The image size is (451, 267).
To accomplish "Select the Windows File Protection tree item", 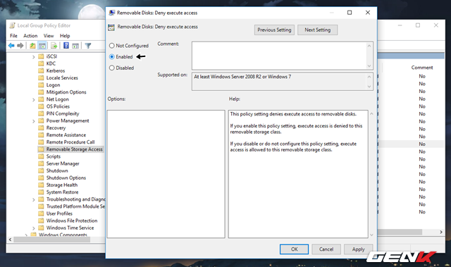I will pos(72,221).
